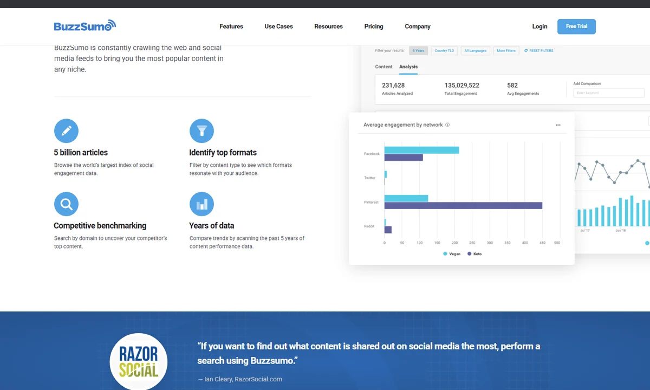Click the Add Comparison keyword field
This screenshot has width=650, height=390.
coord(609,93)
